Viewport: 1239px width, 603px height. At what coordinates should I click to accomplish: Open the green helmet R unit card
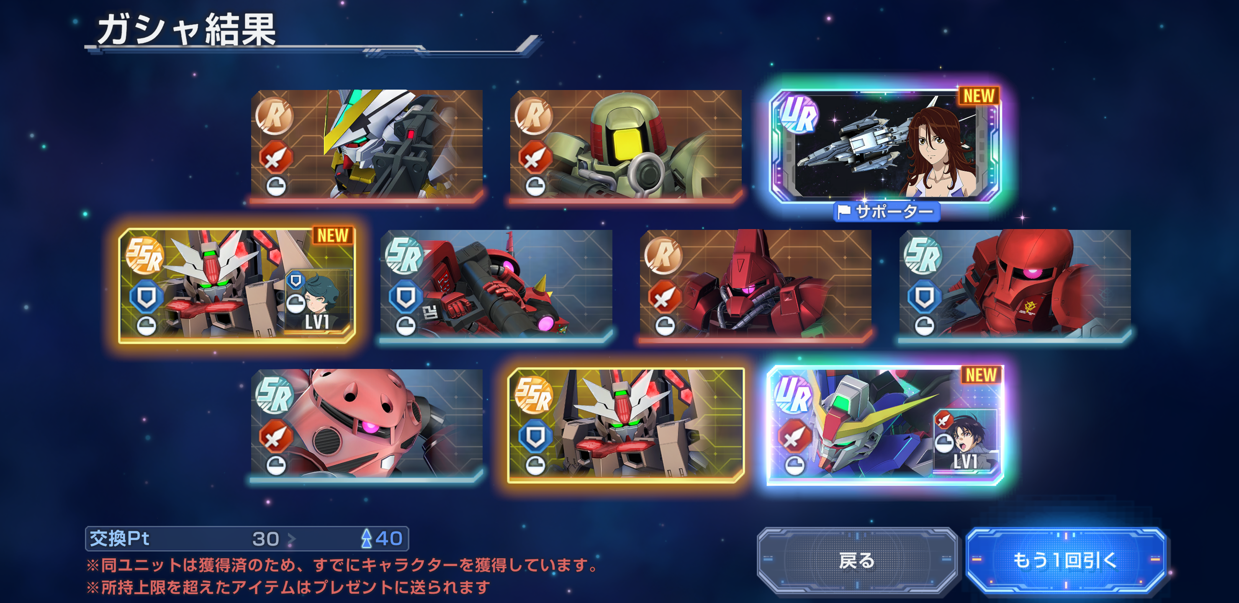(x=626, y=146)
